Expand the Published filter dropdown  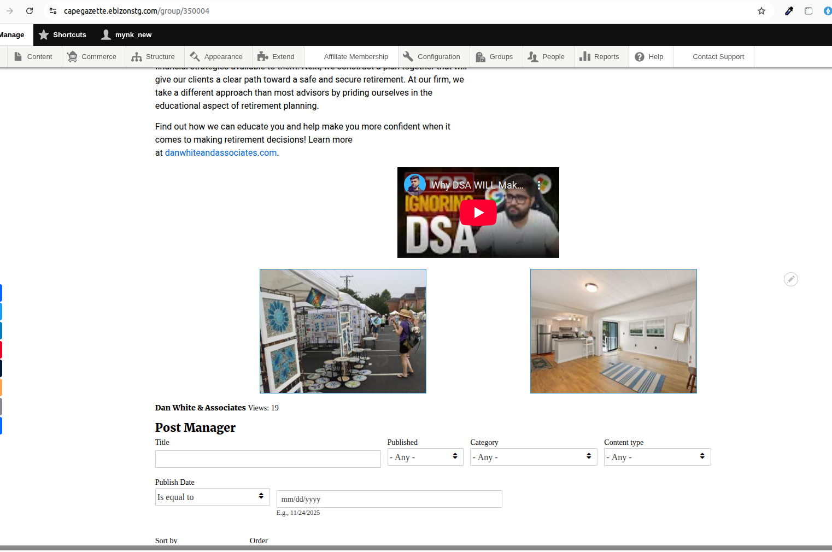425,457
